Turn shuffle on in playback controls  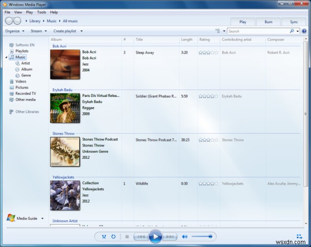104,236
